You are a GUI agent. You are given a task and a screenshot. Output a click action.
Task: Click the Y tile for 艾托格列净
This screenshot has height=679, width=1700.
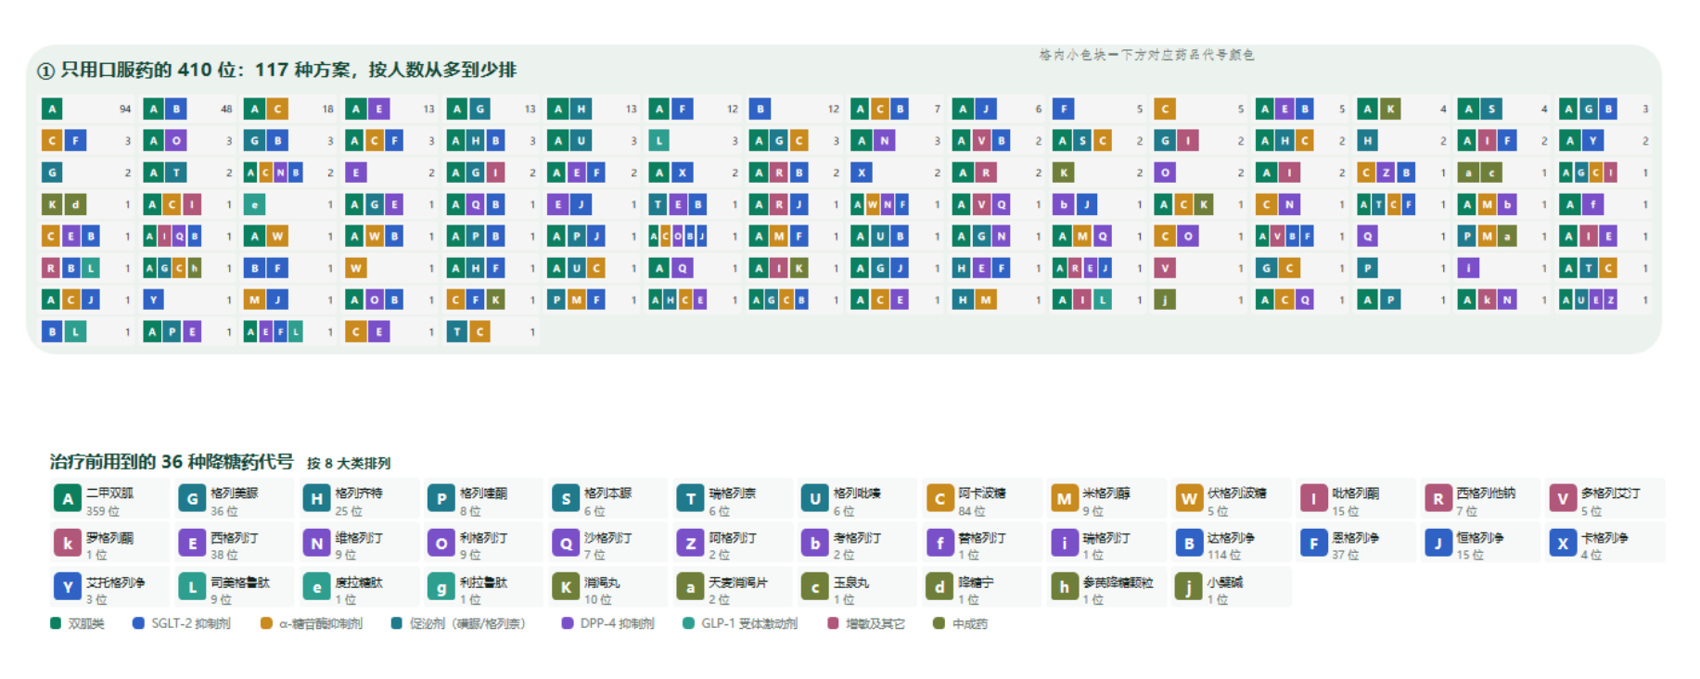(68, 588)
